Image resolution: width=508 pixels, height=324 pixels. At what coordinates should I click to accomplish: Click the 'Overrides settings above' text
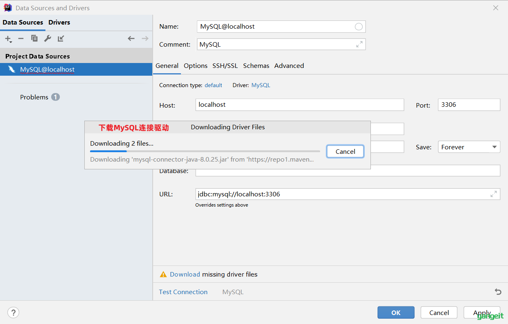[x=221, y=205]
